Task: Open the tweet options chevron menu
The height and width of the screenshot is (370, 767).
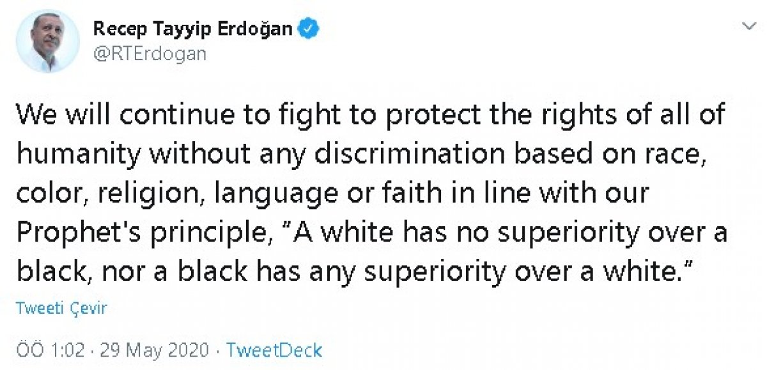Action: 747,26
